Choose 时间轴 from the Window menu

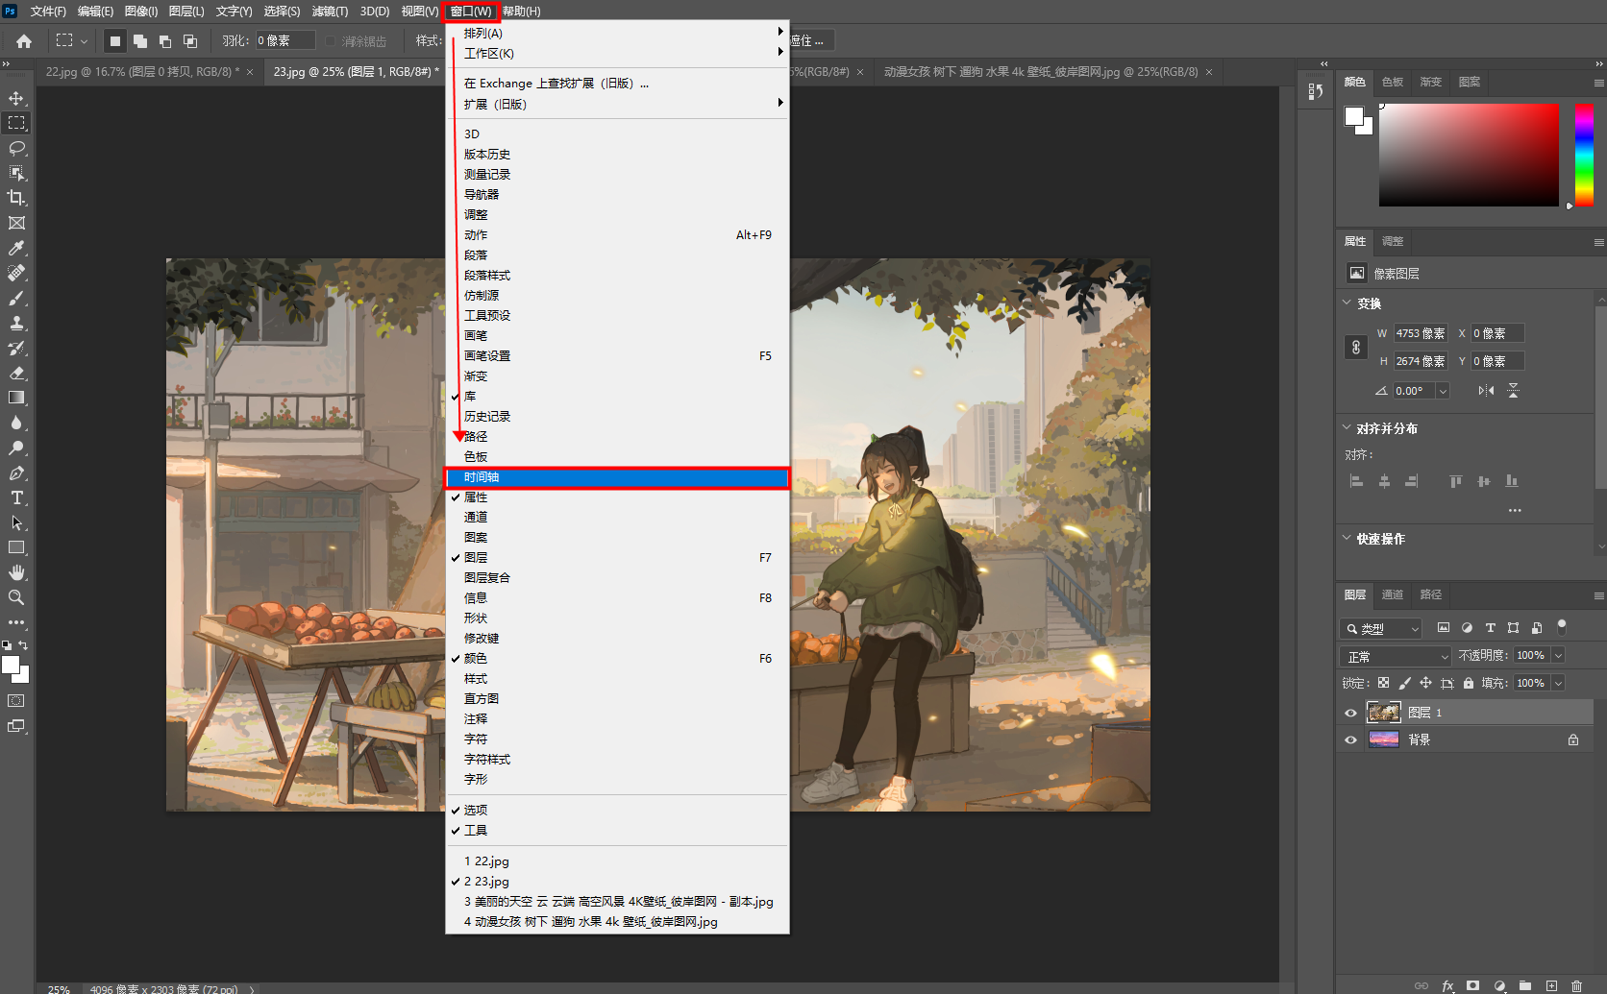(x=617, y=477)
